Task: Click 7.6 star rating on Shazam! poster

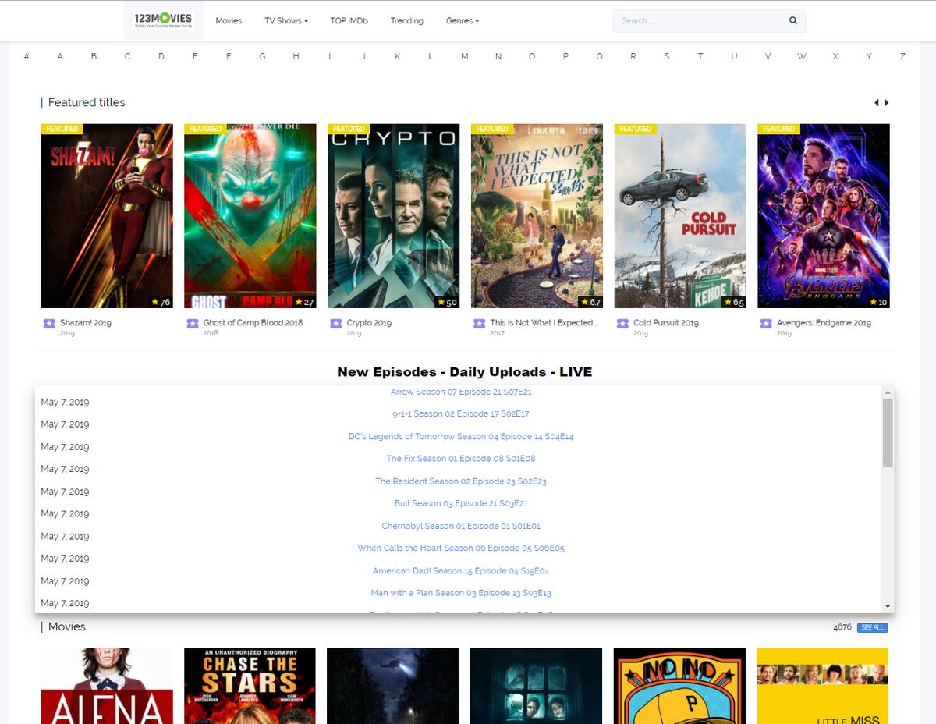Action: [159, 303]
